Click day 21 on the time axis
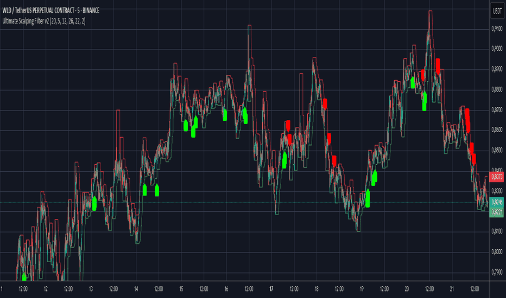 pyautogui.click(x=452, y=289)
